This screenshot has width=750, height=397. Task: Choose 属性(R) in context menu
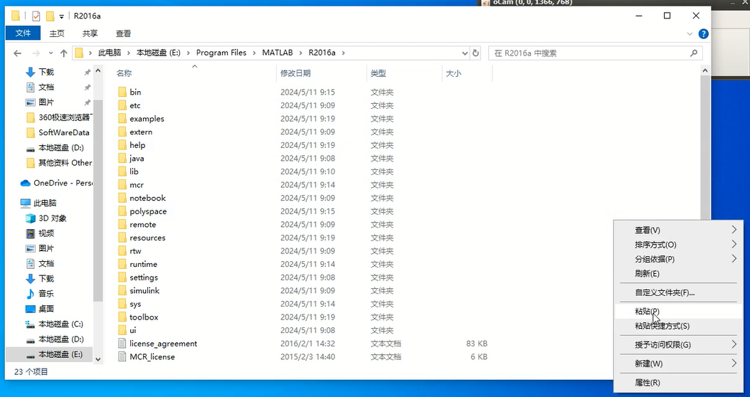pos(678,383)
